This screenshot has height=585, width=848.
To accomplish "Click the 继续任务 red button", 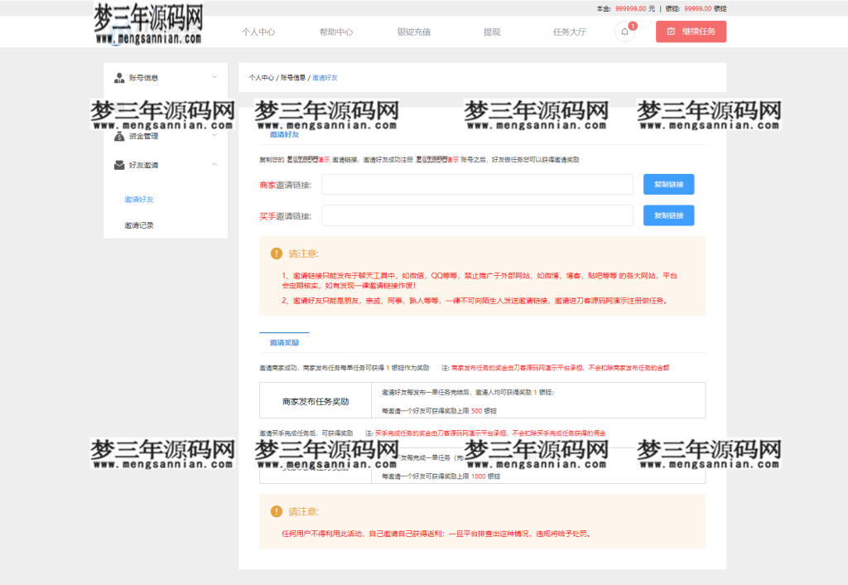I will 691,31.
